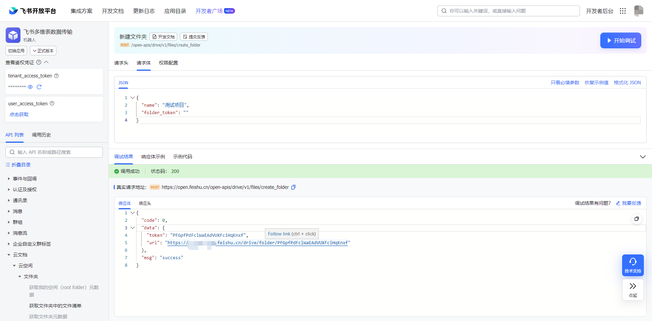Image resolution: width=652 pixels, height=321 pixels.
Task: Click 折叠目录 to collapse the directory
Action: (x=18, y=165)
